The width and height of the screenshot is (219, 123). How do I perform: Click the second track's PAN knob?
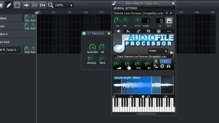[33, 25]
